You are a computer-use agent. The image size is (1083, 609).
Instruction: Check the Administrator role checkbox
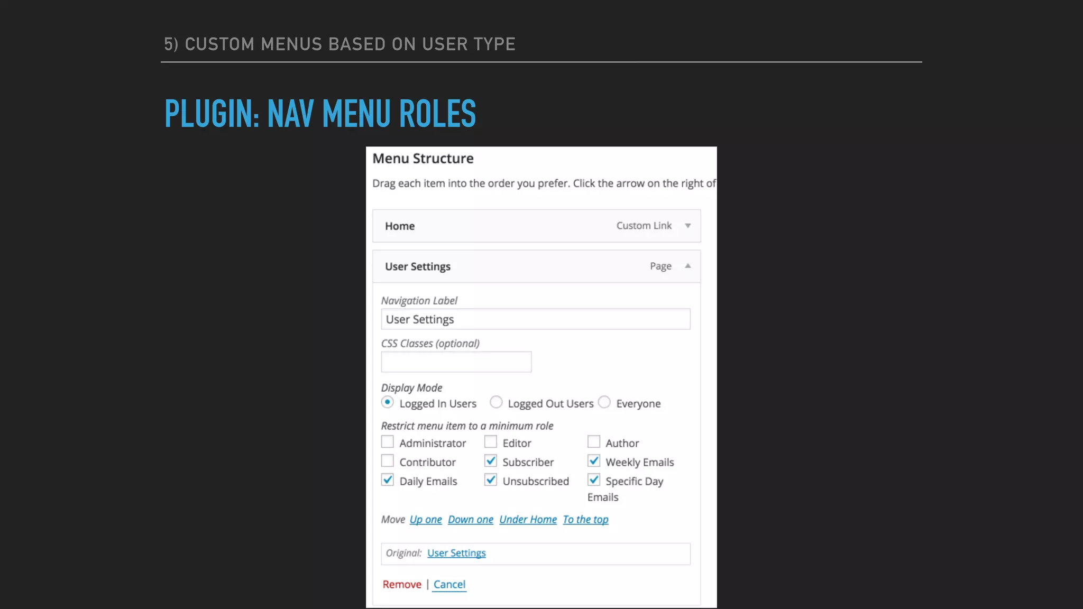click(x=387, y=441)
